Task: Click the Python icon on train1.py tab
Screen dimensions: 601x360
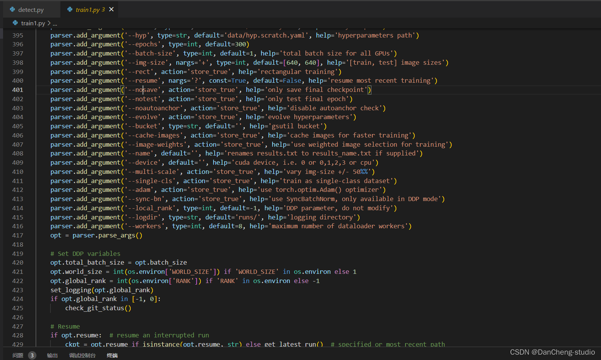Action: click(70, 10)
